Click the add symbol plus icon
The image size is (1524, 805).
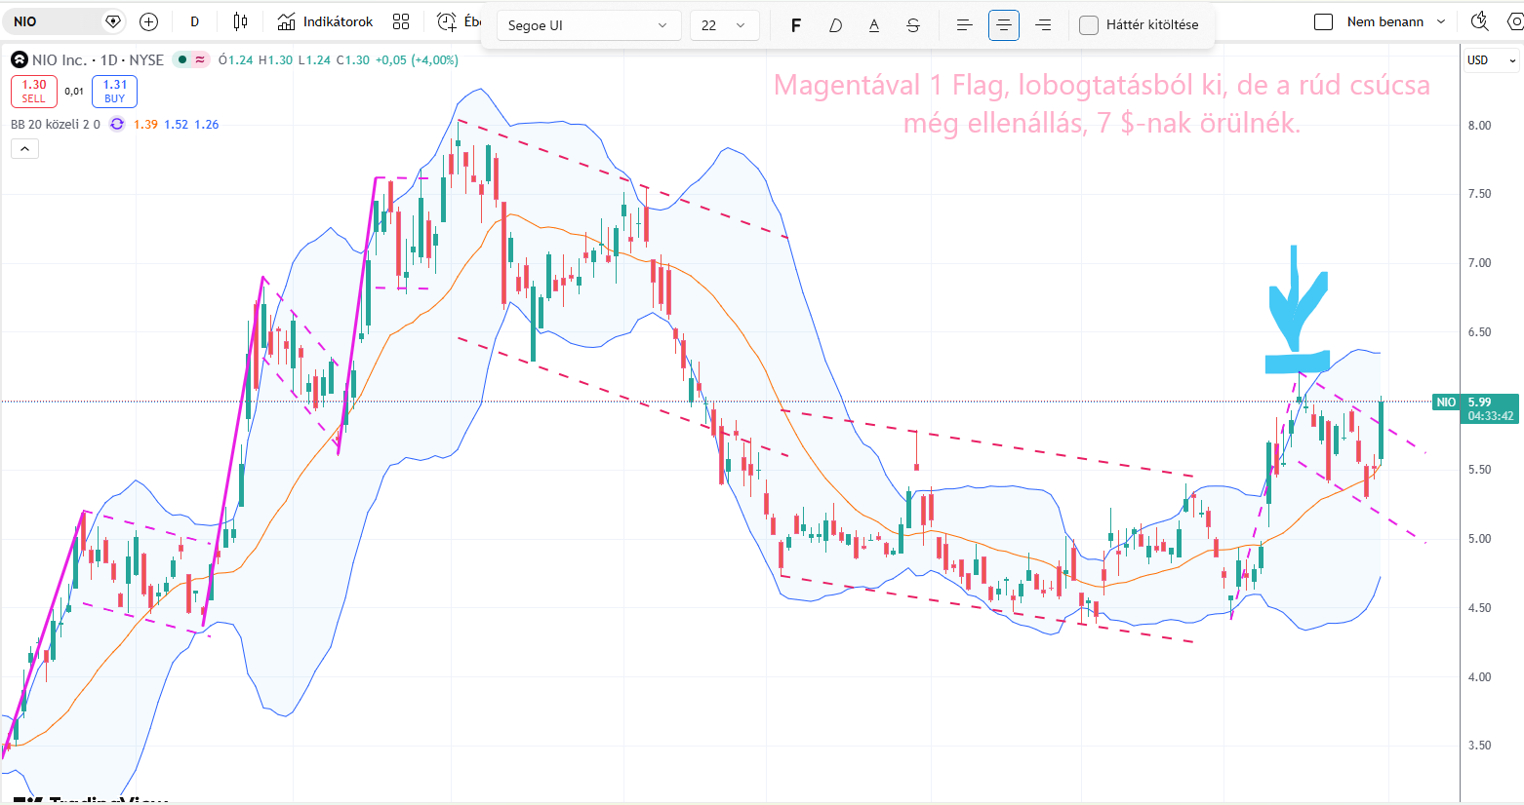148,21
